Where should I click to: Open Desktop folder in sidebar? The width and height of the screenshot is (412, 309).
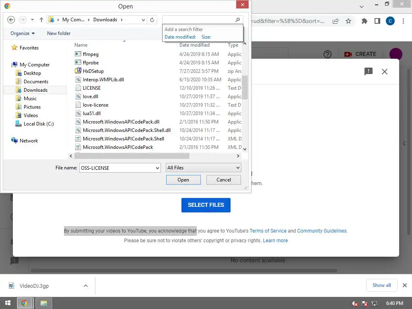click(x=29, y=73)
